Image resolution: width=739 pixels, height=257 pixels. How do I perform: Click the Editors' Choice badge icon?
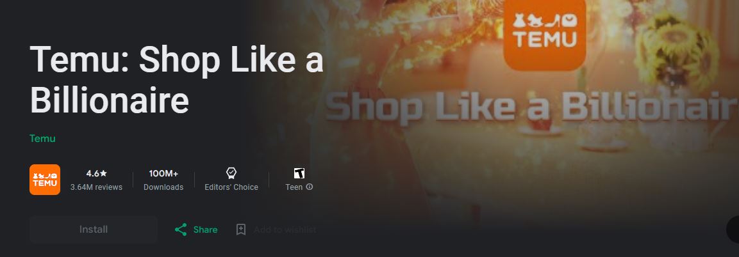coord(231,173)
